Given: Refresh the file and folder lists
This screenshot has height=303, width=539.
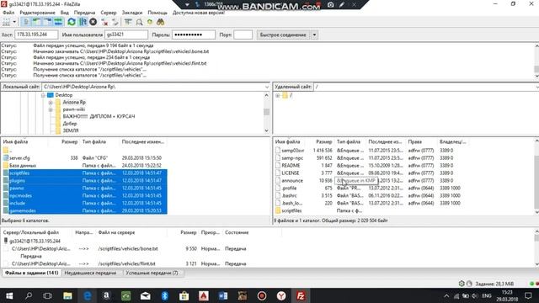Looking at the screenshot, I should click(x=72, y=22).
